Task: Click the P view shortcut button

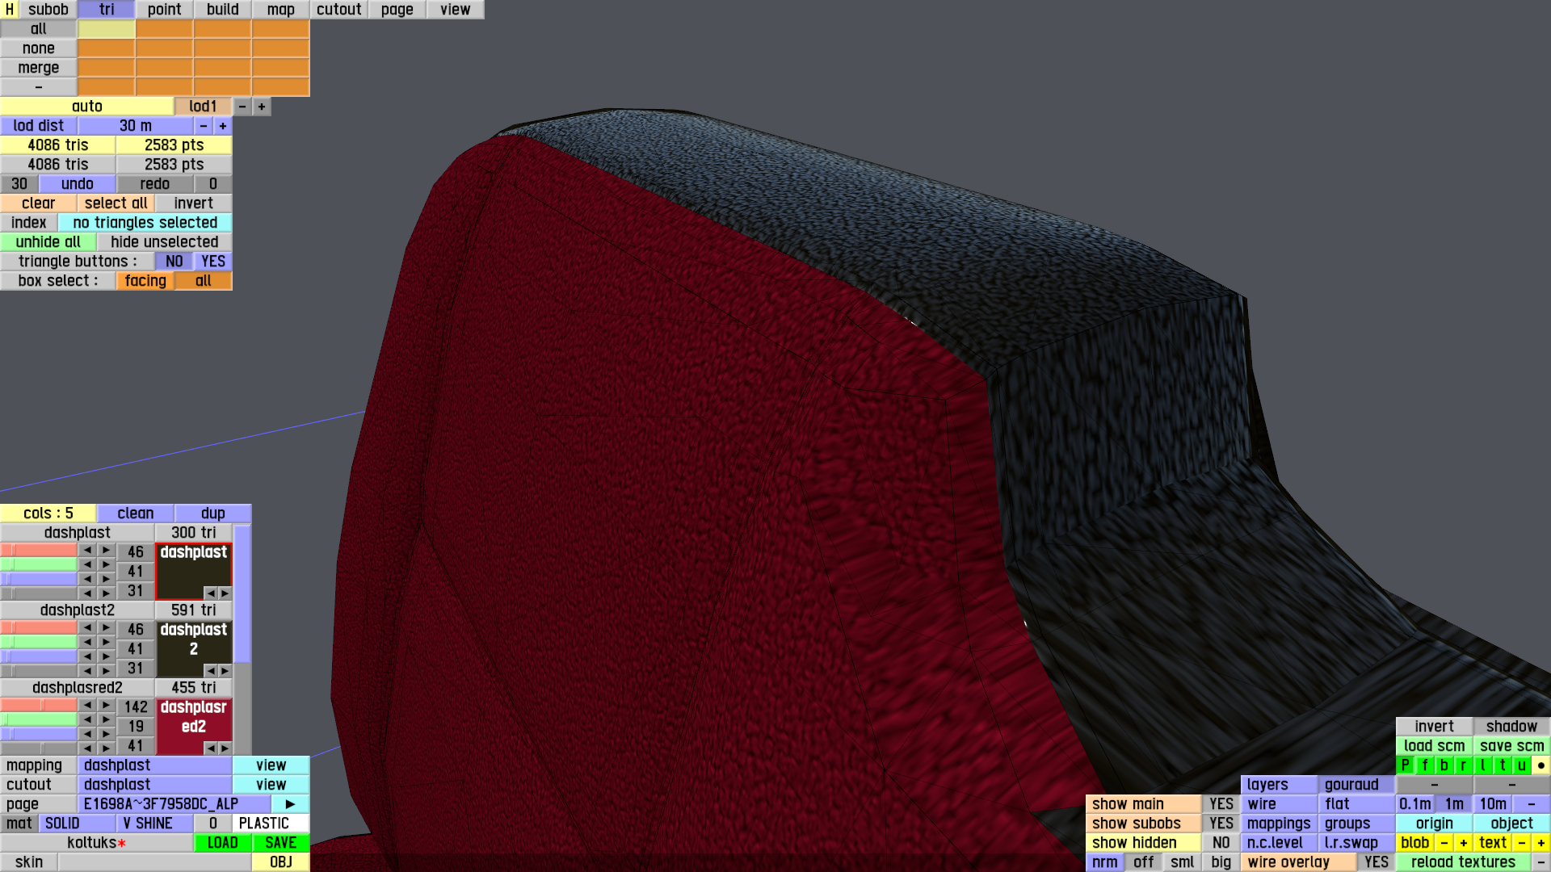Action: click(1405, 765)
